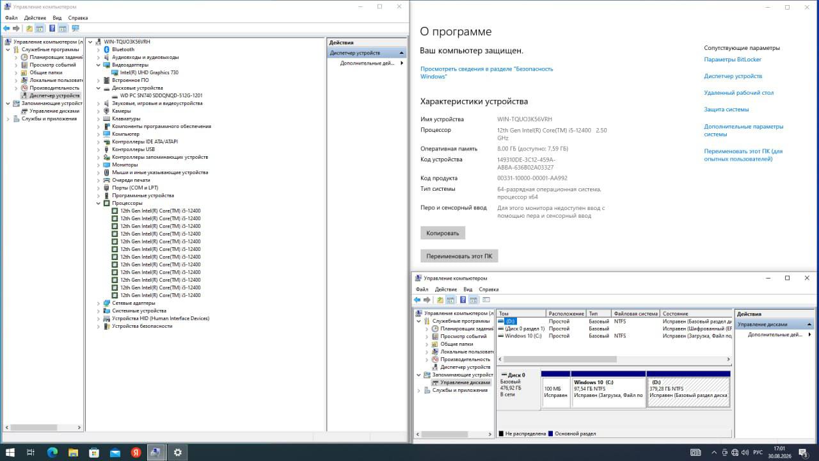Click Help icon in Disk Management window toolbar
The width and height of the screenshot is (819, 461).
pyautogui.click(x=463, y=300)
